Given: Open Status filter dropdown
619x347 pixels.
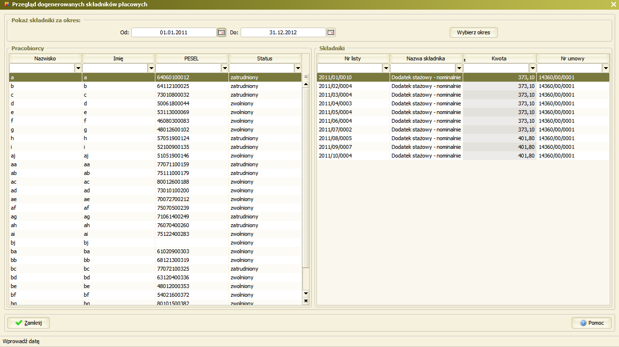Looking at the screenshot, I should [x=298, y=68].
